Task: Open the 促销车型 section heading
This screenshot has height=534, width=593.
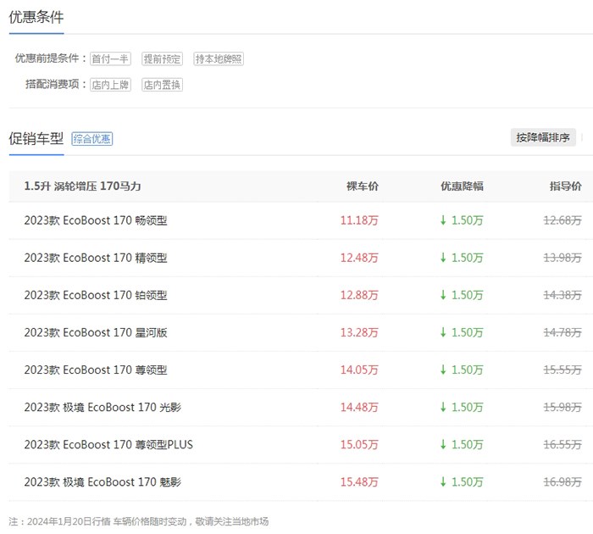Action: [x=36, y=138]
